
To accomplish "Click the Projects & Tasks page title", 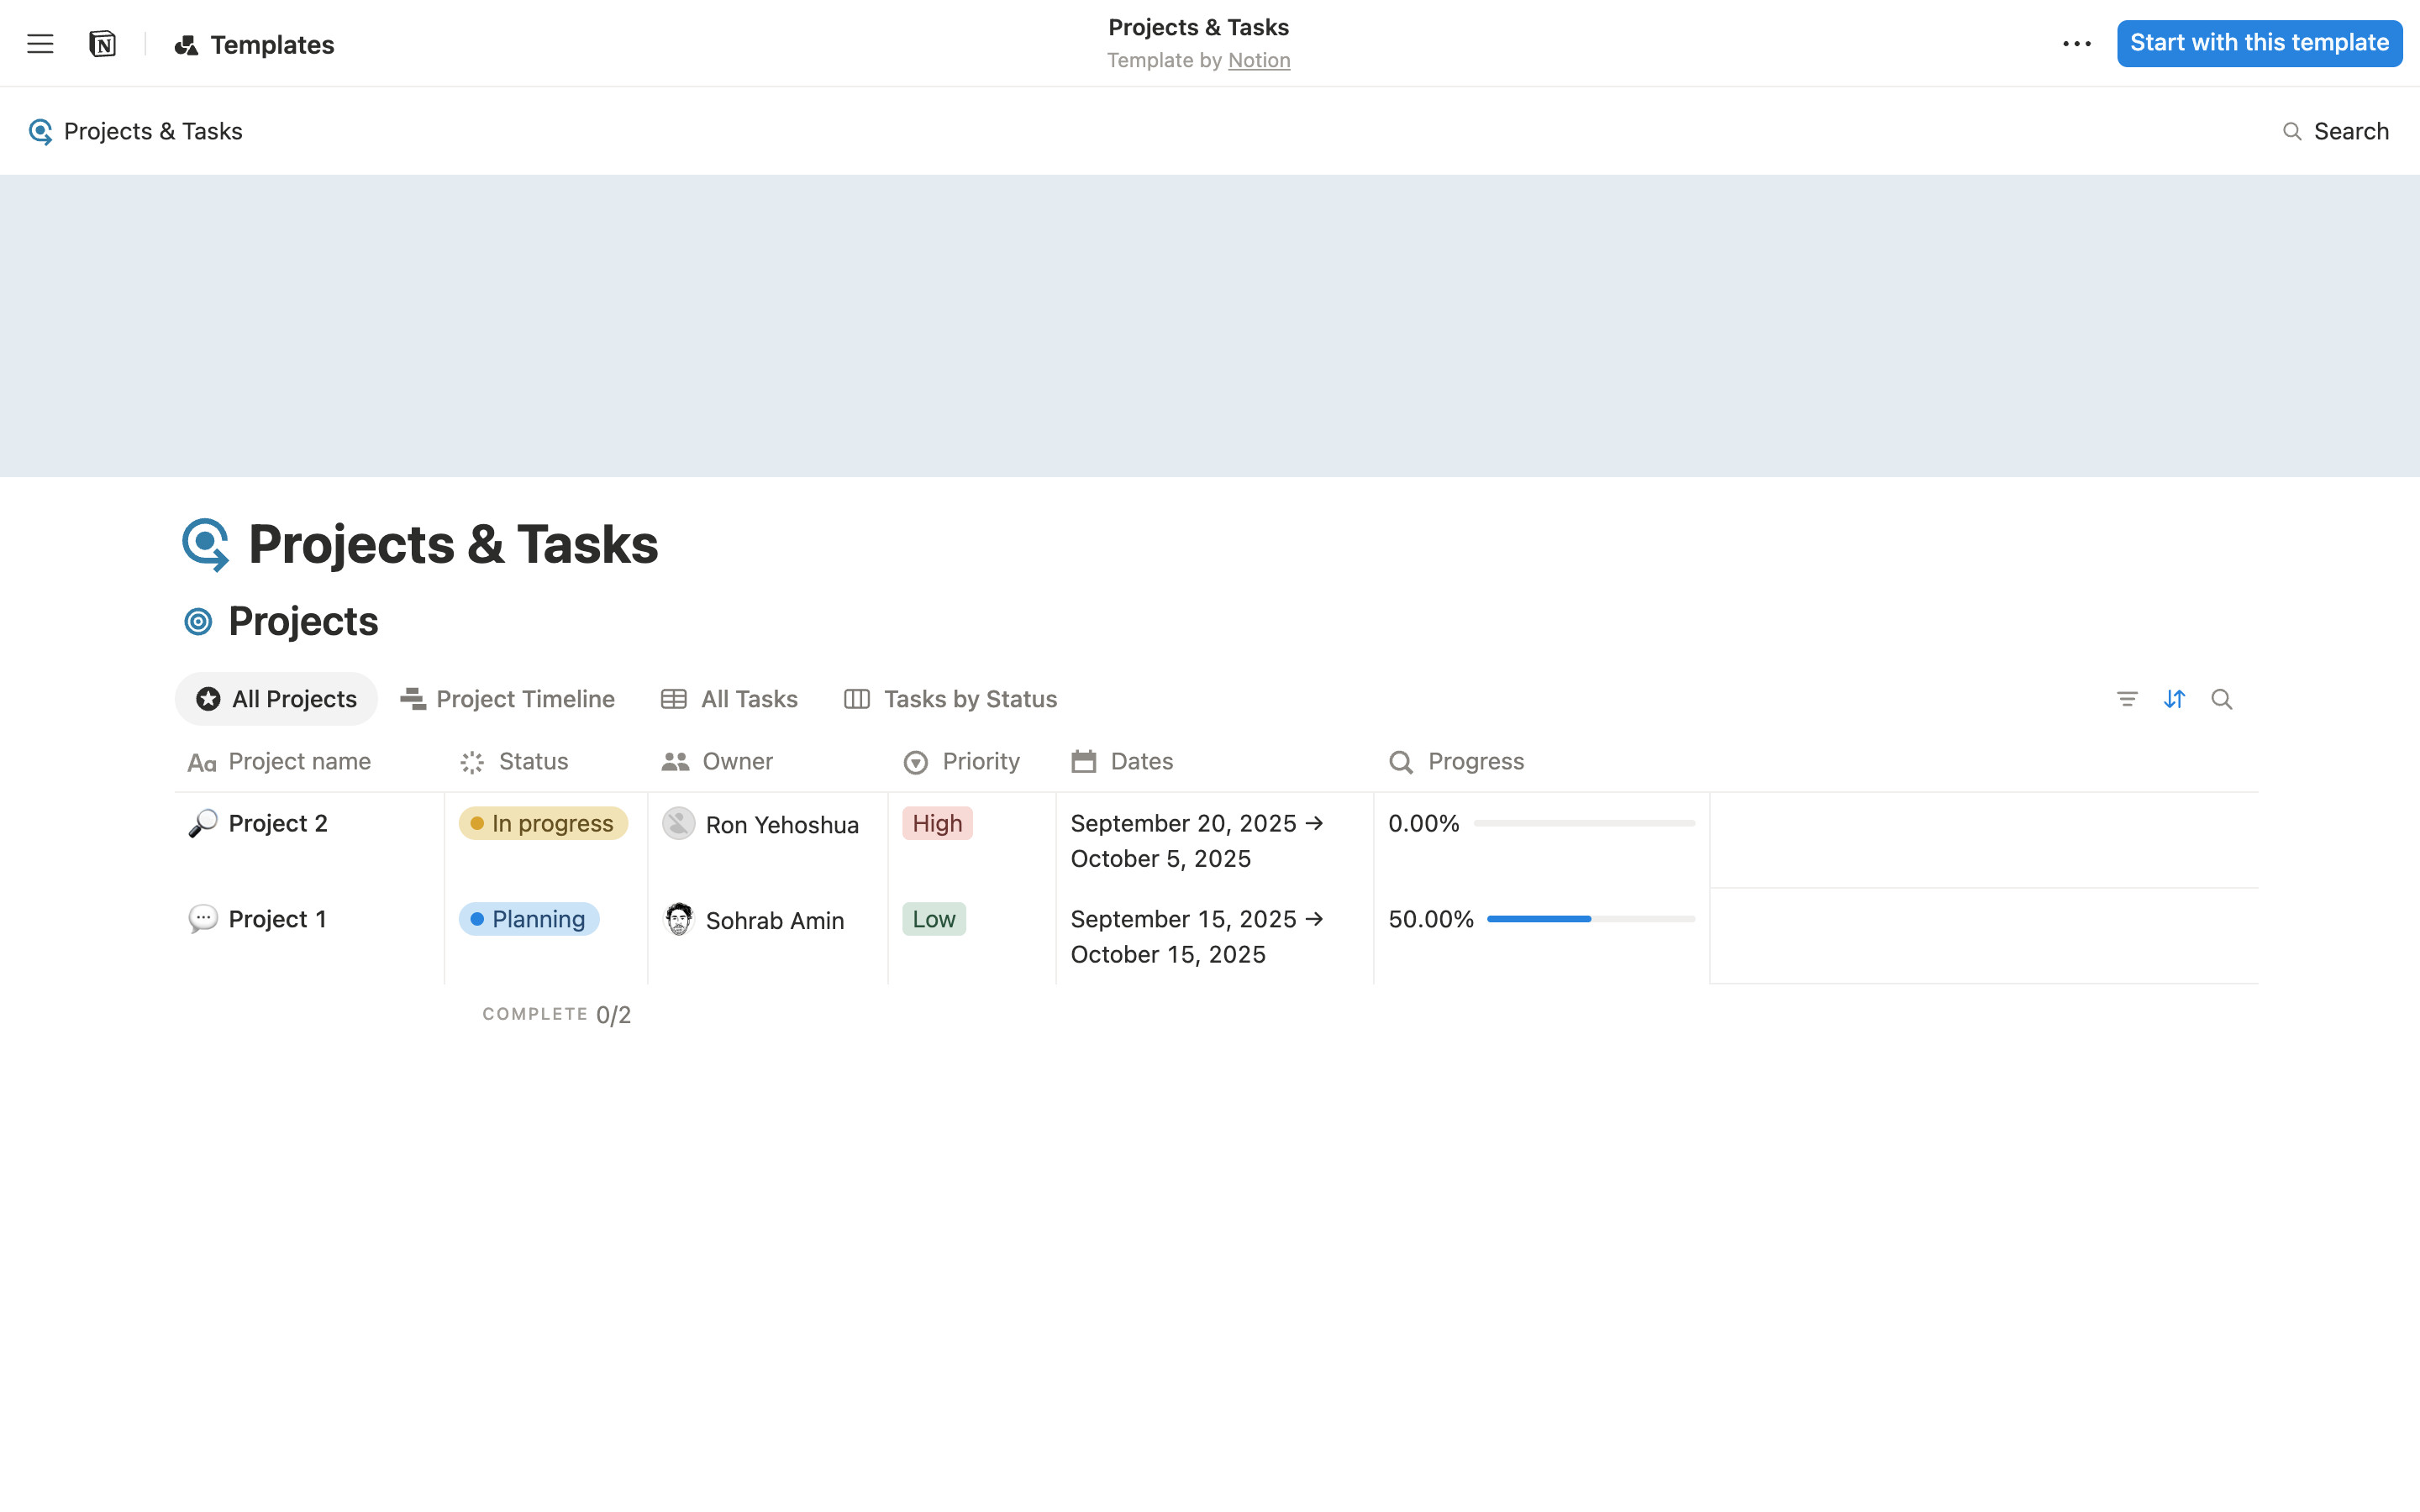I will coord(453,545).
